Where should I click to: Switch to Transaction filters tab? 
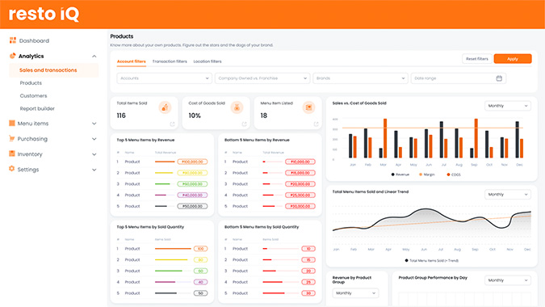click(170, 61)
